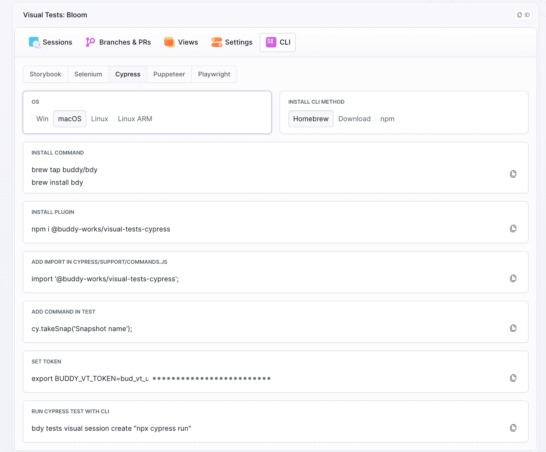546x452 pixels.
Task: Copy the brew install command
Action: click(x=513, y=174)
